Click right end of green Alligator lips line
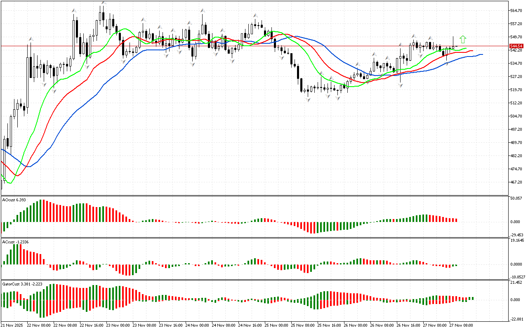The image size is (528, 330). [x=466, y=49]
